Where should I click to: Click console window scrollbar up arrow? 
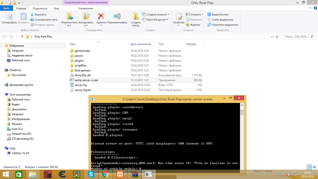click(x=242, y=105)
